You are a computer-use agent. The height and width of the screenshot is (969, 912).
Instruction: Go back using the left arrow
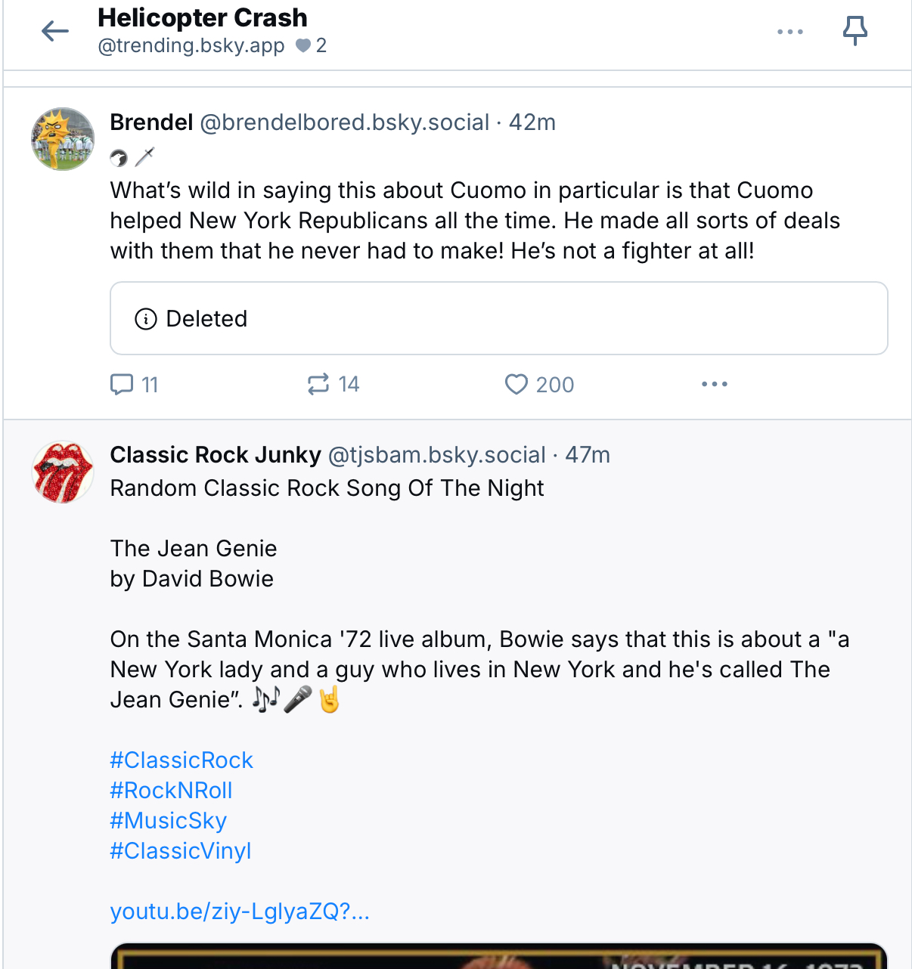tap(55, 31)
